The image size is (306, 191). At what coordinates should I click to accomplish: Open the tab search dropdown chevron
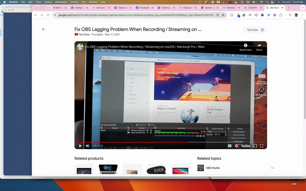[x=303, y=8]
